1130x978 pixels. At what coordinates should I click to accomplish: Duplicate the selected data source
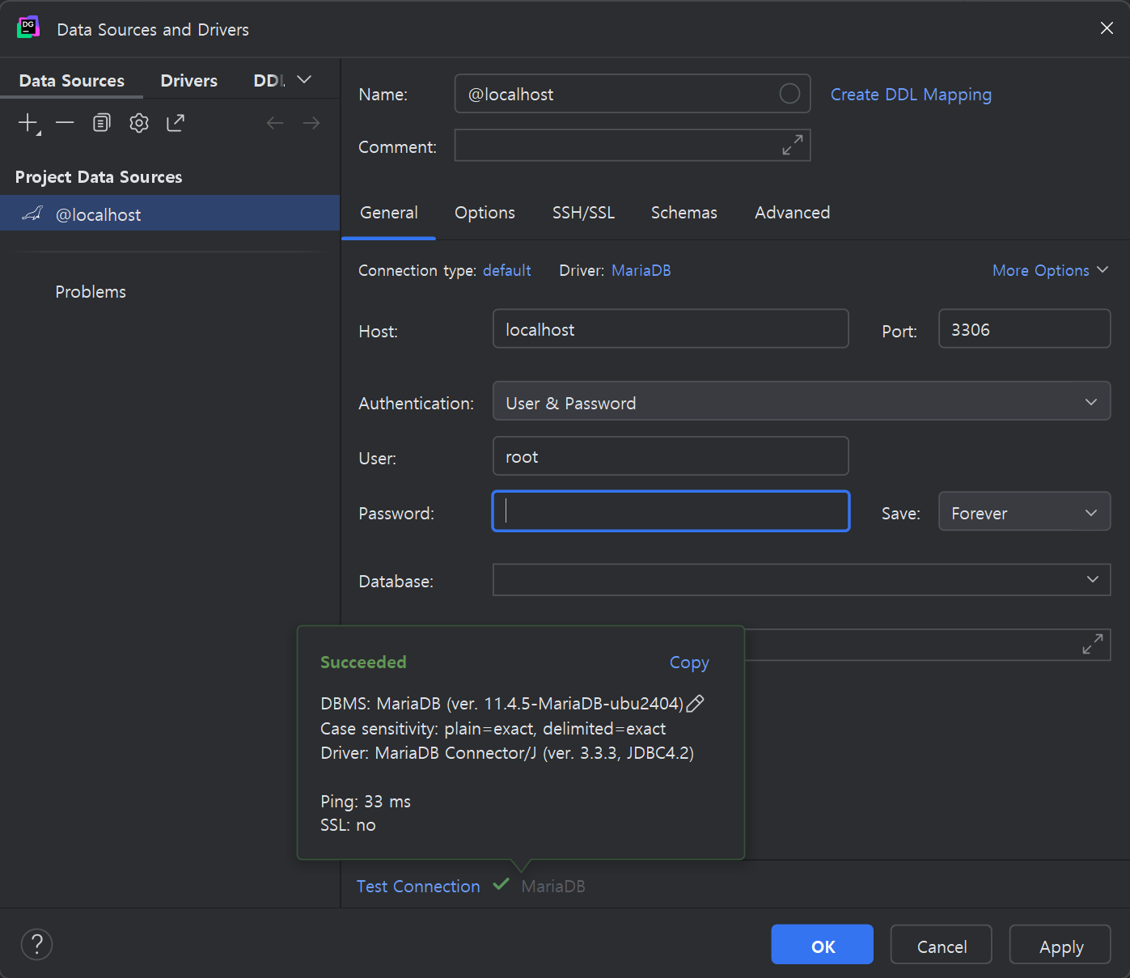tap(101, 123)
